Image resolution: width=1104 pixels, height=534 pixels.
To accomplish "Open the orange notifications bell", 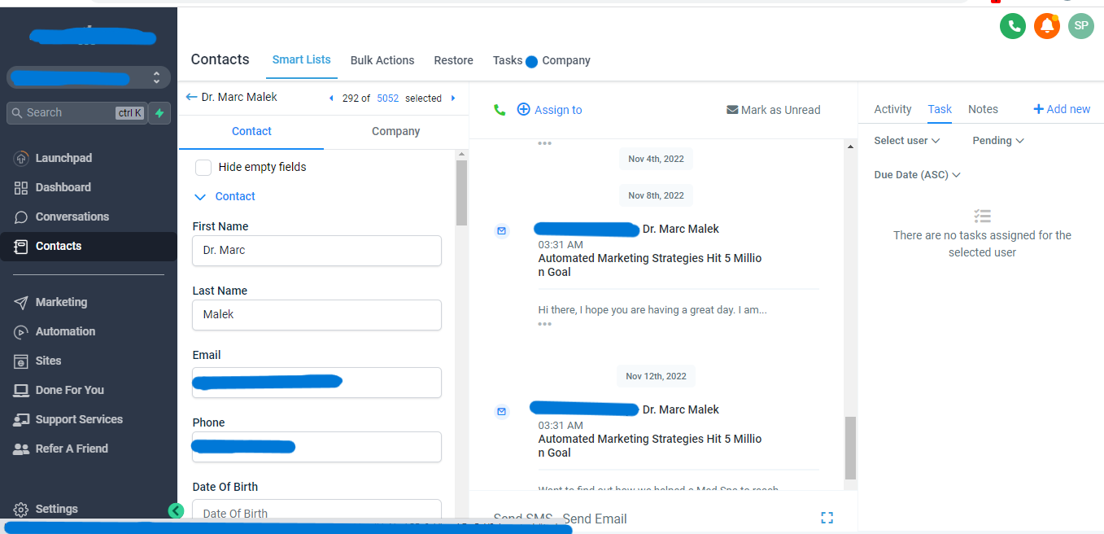I will point(1047,26).
